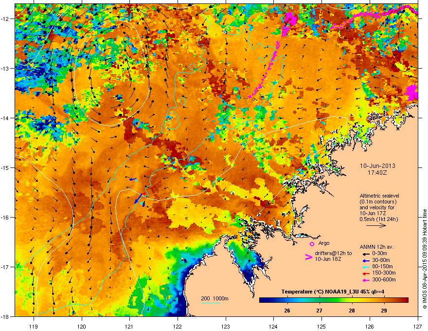Click the longitude axis label 124
Screen dimensions: 428x331
(273, 326)
